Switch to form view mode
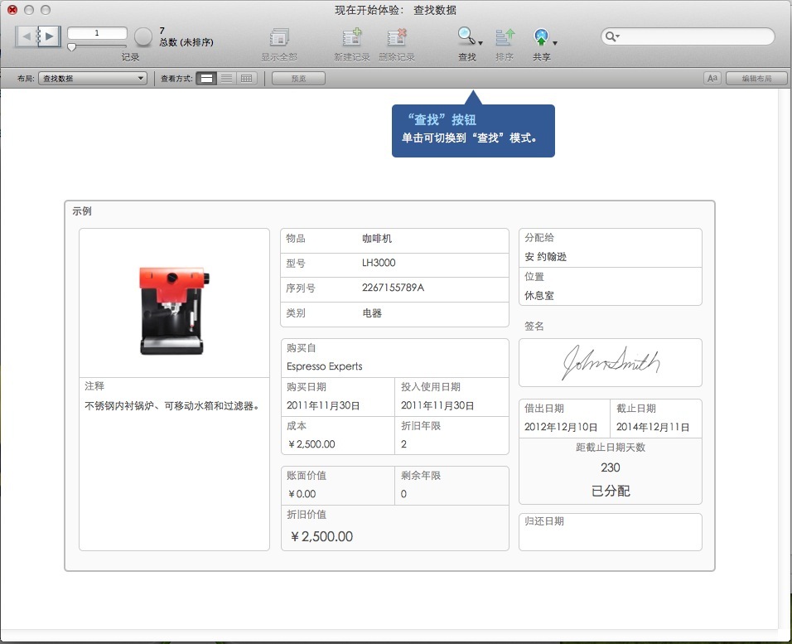The width and height of the screenshot is (792, 644). click(x=206, y=78)
